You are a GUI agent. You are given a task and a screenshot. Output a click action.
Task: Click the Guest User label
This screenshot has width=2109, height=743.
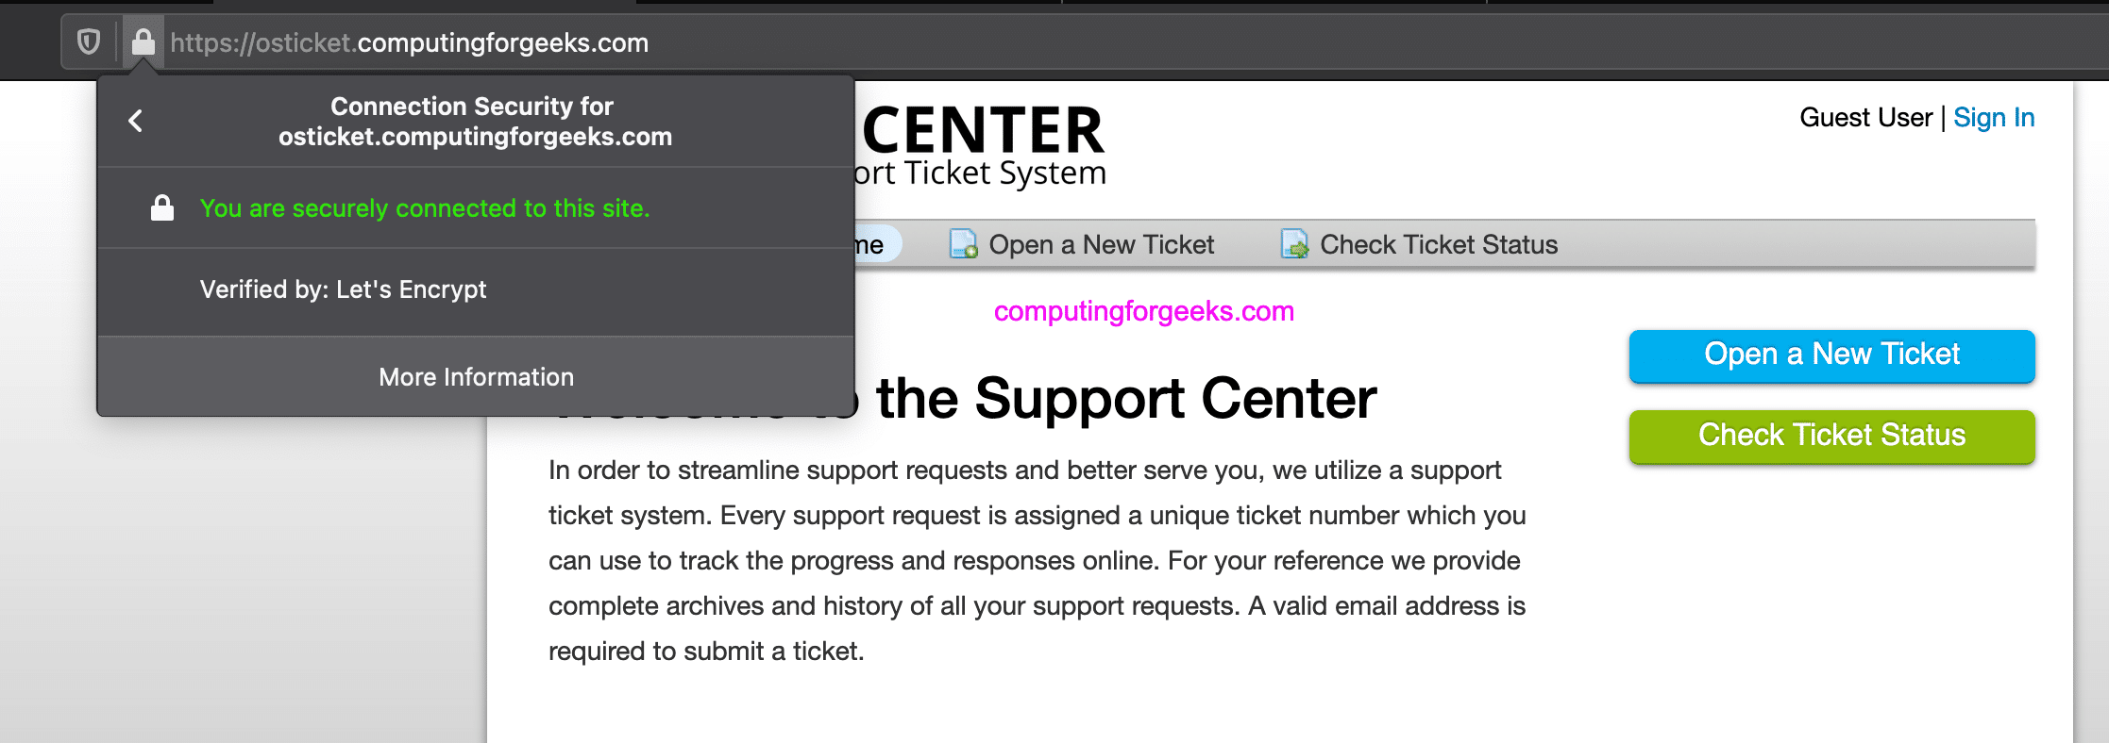[x=1865, y=118]
